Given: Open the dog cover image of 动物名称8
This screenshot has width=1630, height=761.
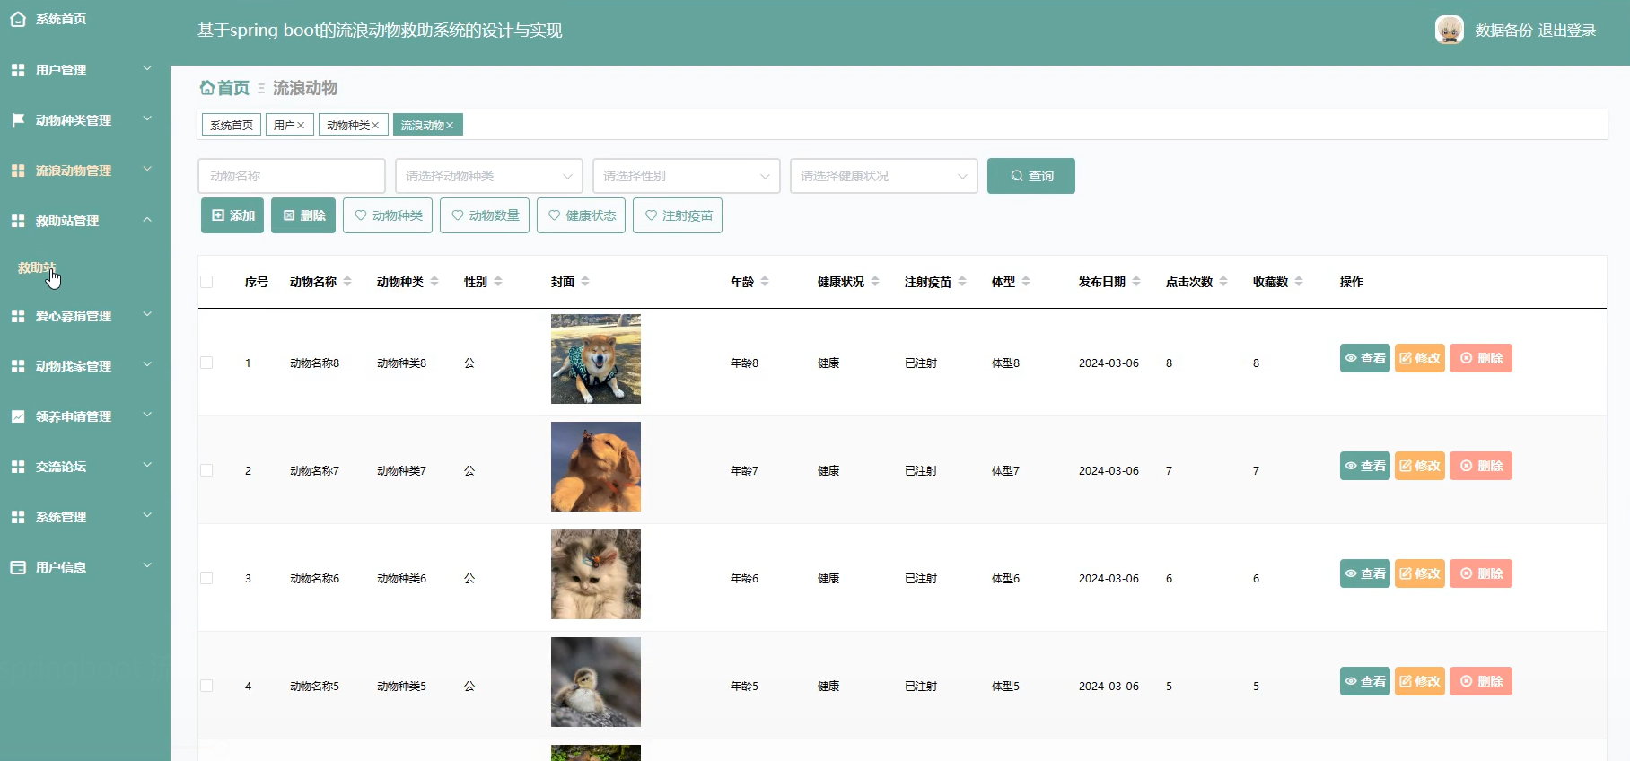Looking at the screenshot, I should 596,359.
